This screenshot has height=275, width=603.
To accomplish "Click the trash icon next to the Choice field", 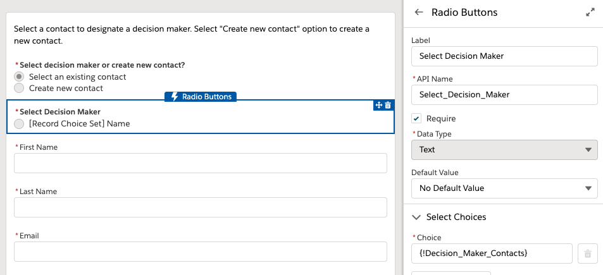I will click(587, 254).
